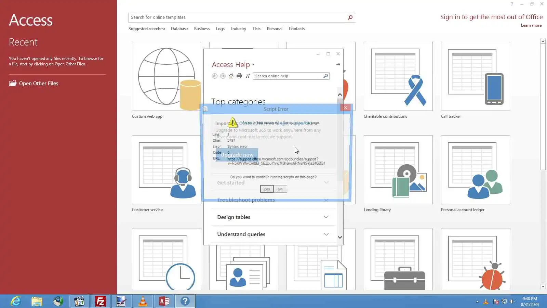Search suggested Database templates
Image resolution: width=547 pixels, height=308 pixels.
tap(179, 29)
